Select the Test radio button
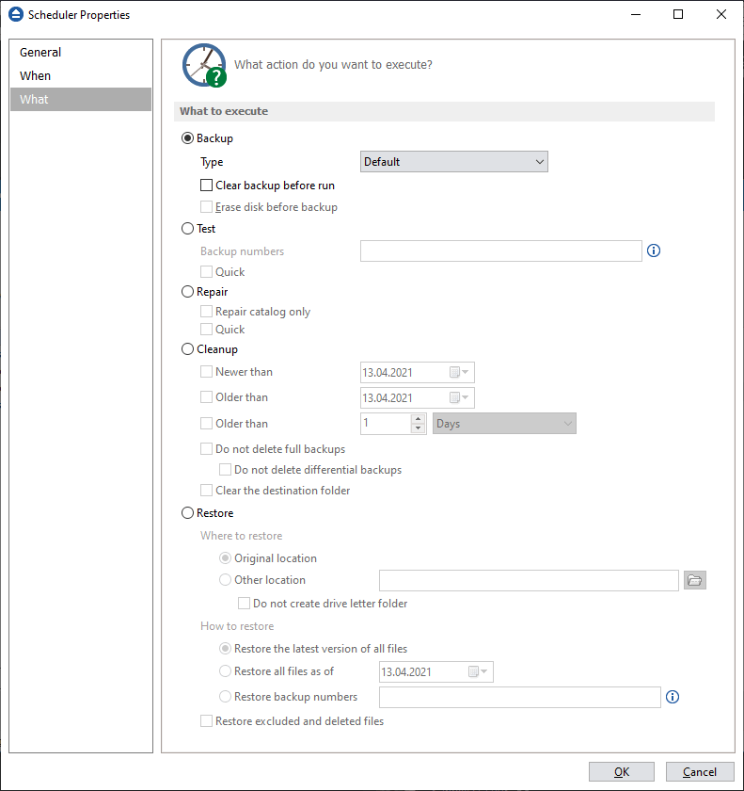This screenshot has height=791, width=744. (x=187, y=229)
